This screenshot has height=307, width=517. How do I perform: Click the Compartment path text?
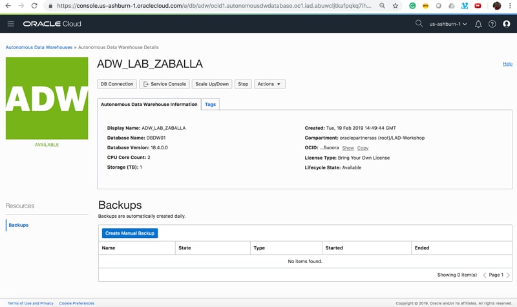point(382,138)
